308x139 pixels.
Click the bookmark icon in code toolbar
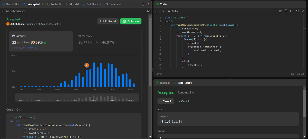286,11
